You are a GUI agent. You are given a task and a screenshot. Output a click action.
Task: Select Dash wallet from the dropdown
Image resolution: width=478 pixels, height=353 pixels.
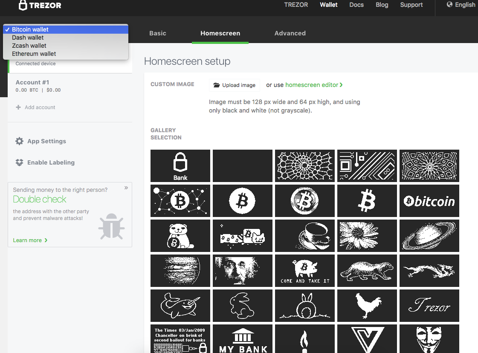[x=28, y=38]
